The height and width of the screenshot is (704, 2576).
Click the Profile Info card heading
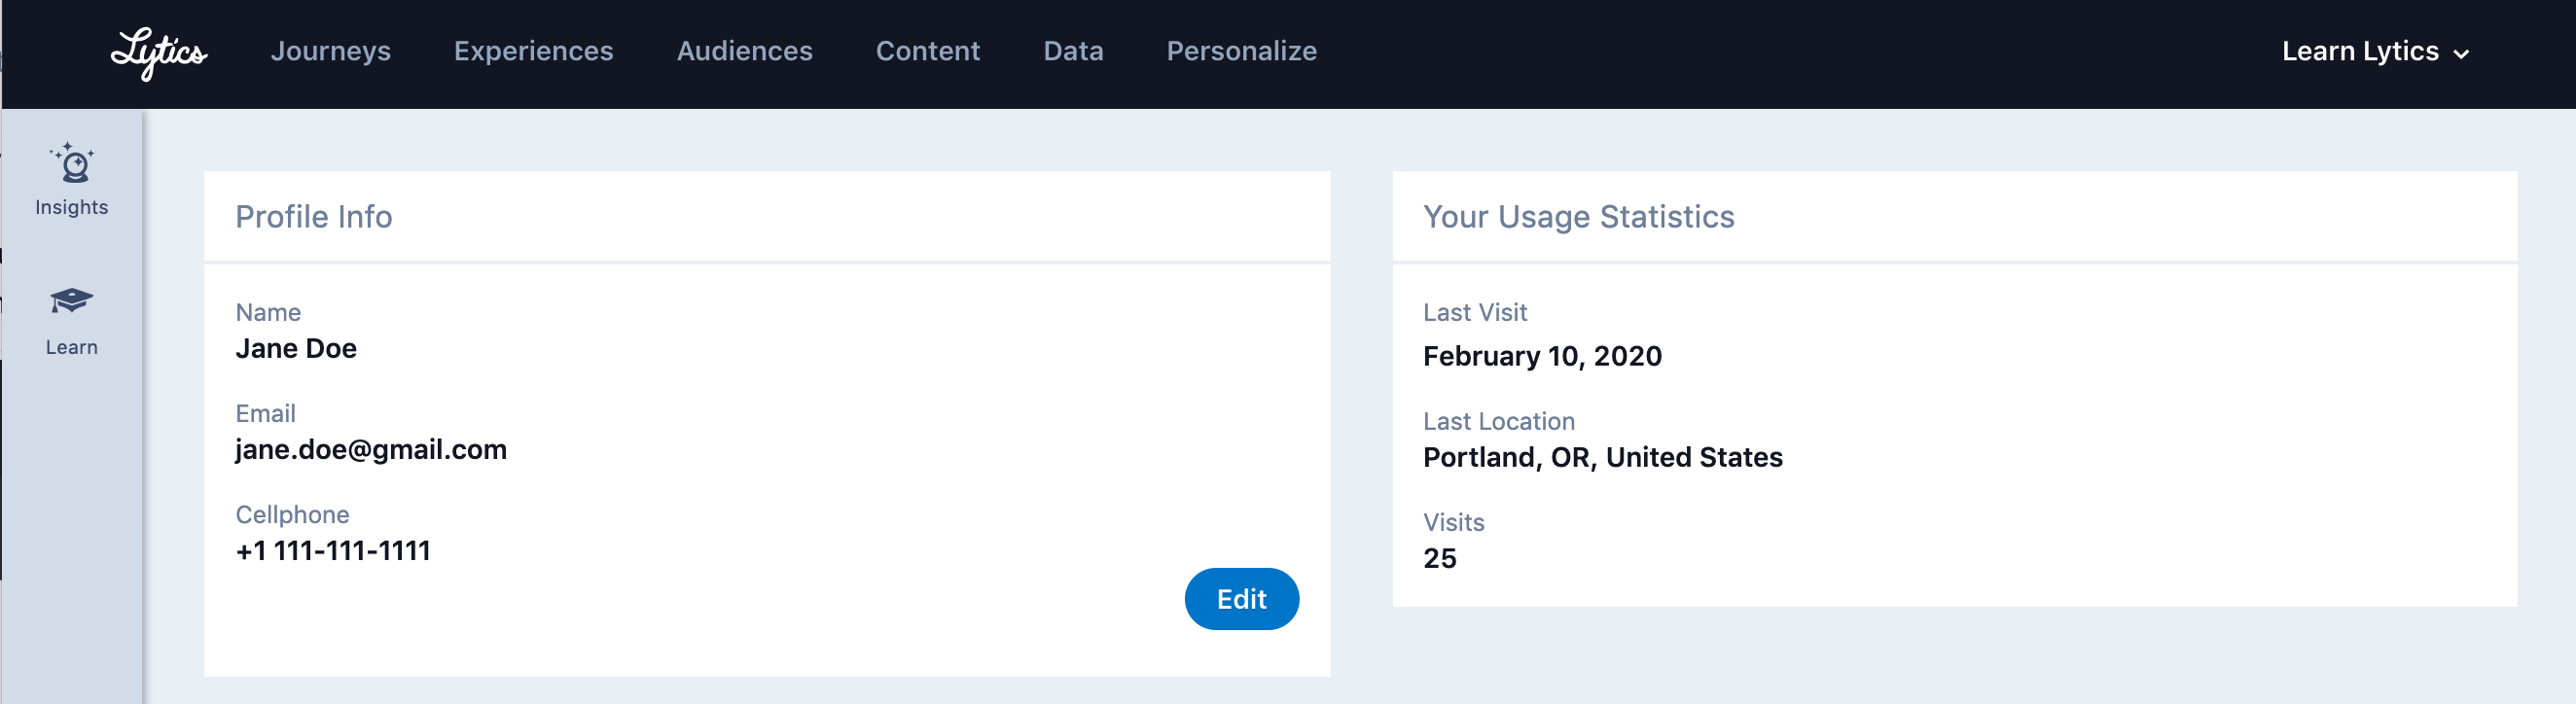(x=314, y=216)
